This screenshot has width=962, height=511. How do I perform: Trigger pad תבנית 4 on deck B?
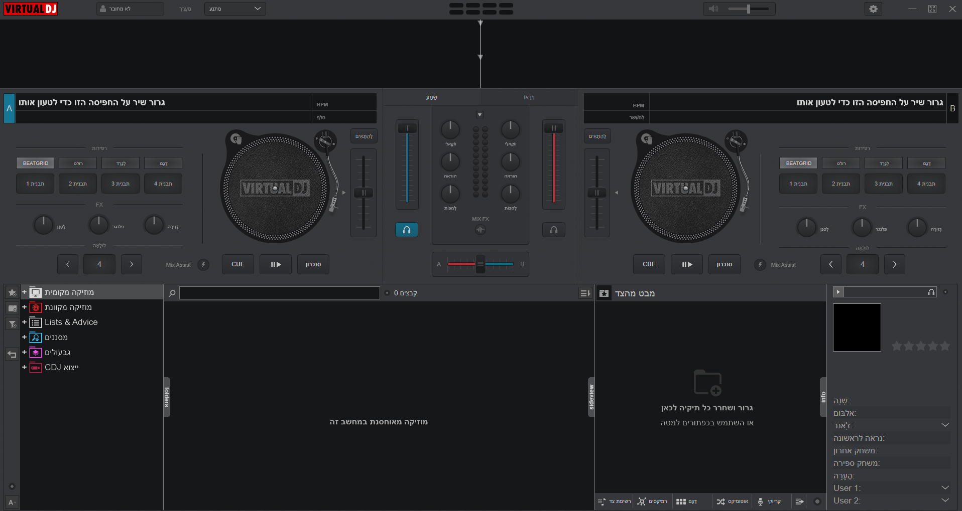926,184
